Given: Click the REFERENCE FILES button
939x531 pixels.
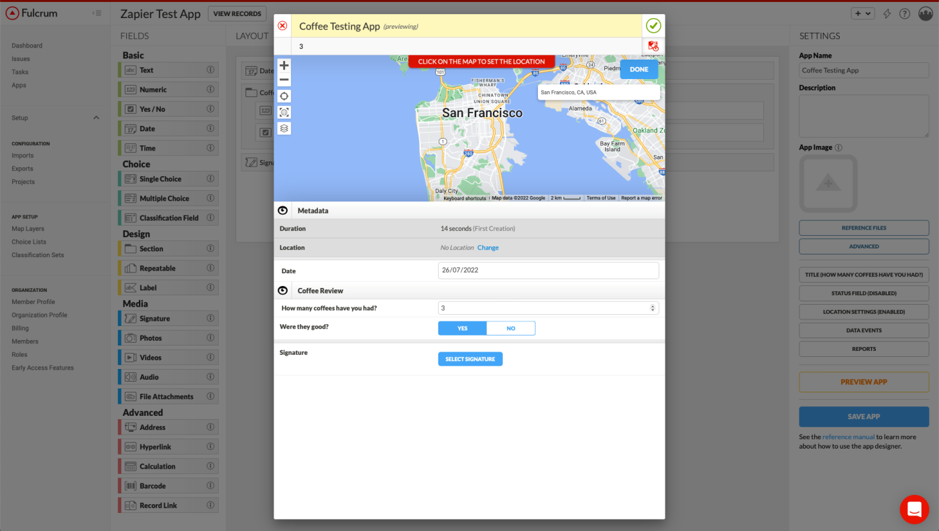Looking at the screenshot, I should pyautogui.click(x=864, y=228).
